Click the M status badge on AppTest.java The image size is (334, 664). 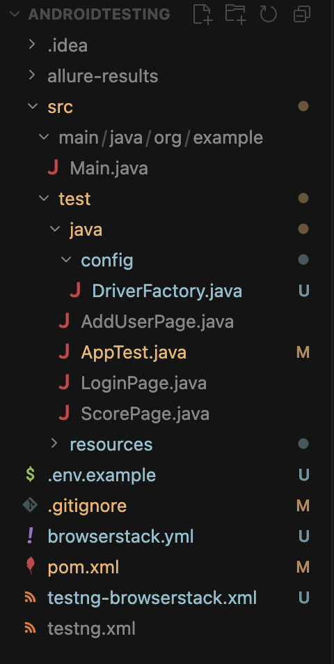point(303,352)
